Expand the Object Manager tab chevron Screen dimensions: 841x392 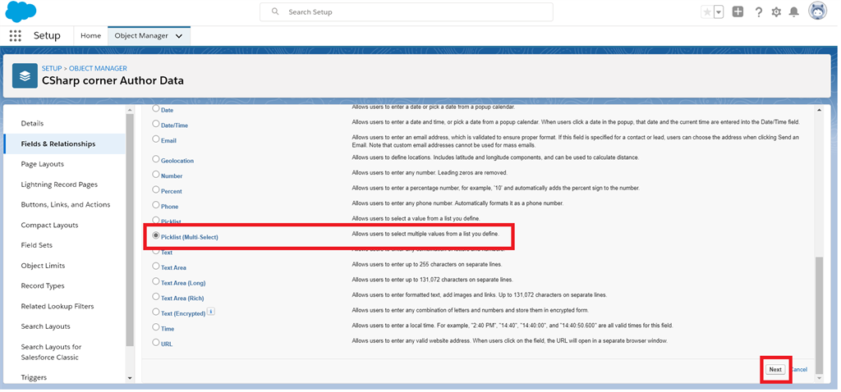tap(179, 36)
